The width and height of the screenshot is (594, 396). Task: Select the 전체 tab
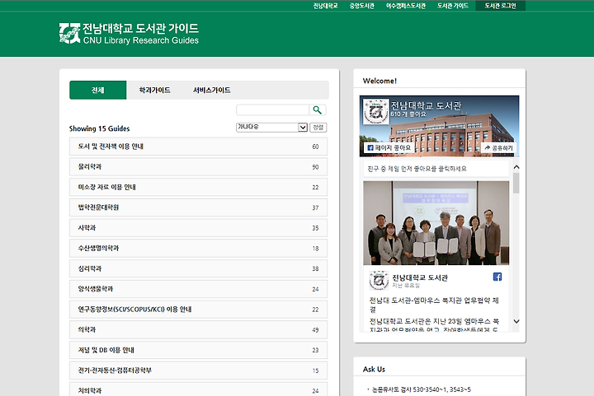tap(97, 90)
